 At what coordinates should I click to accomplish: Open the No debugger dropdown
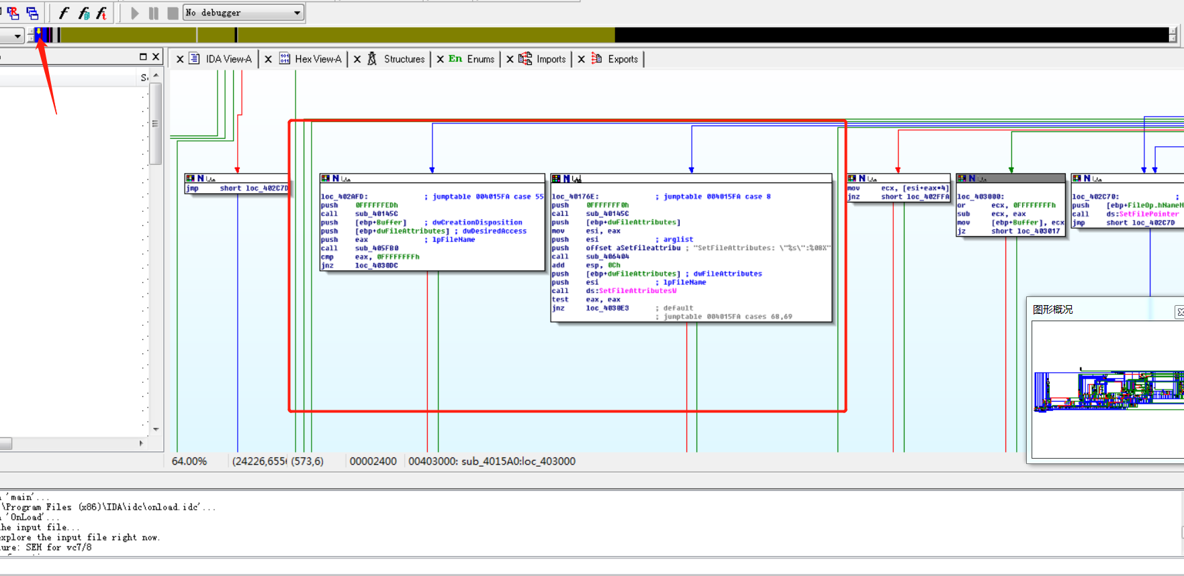pos(244,13)
